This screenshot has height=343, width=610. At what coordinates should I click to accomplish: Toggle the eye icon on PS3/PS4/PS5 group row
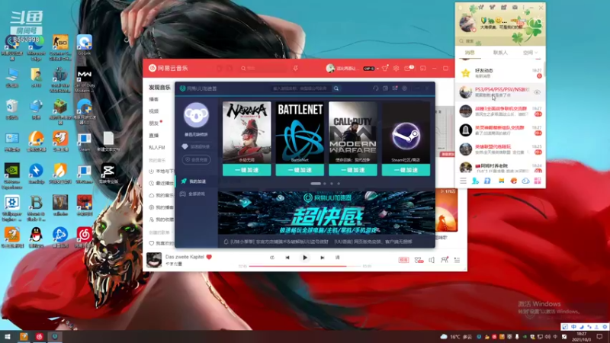pyautogui.click(x=538, y=92)
